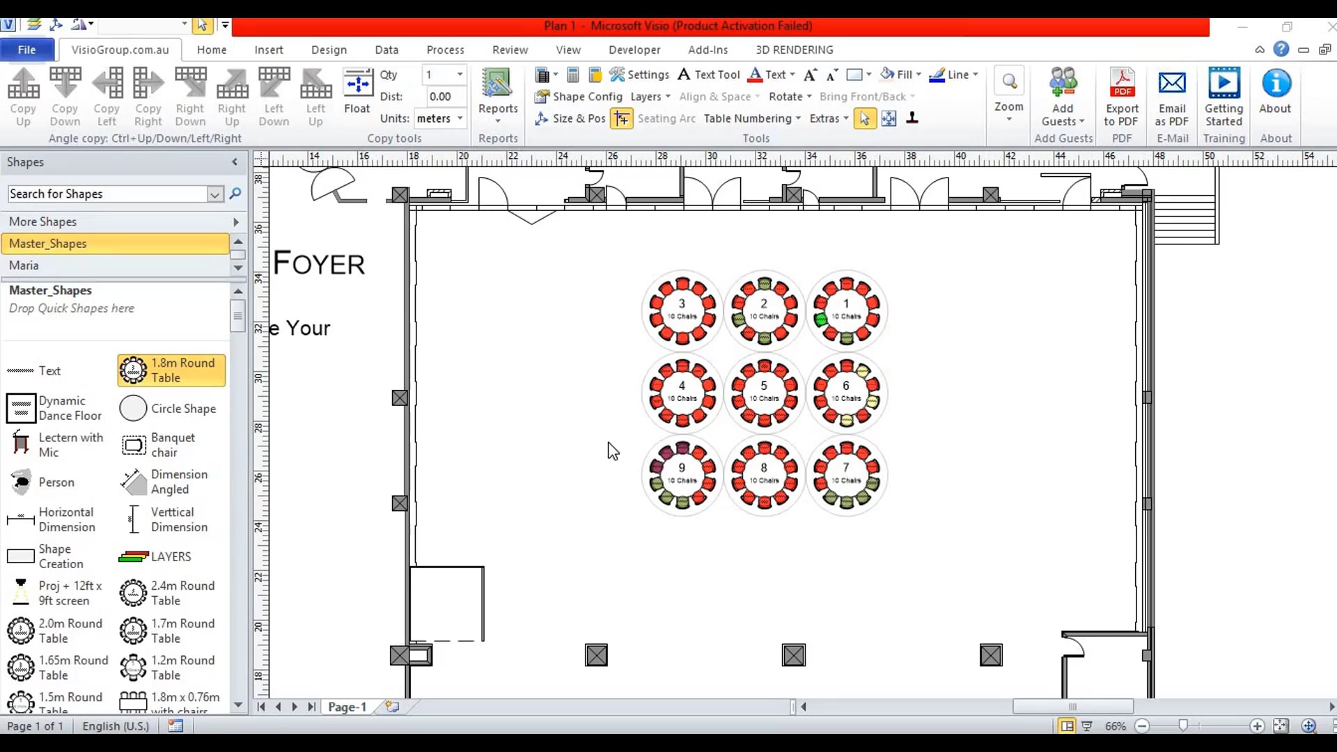Switch to the Design ribbon tab
Viewport: 1337px width, 752px height.
[x=329, y=49]
